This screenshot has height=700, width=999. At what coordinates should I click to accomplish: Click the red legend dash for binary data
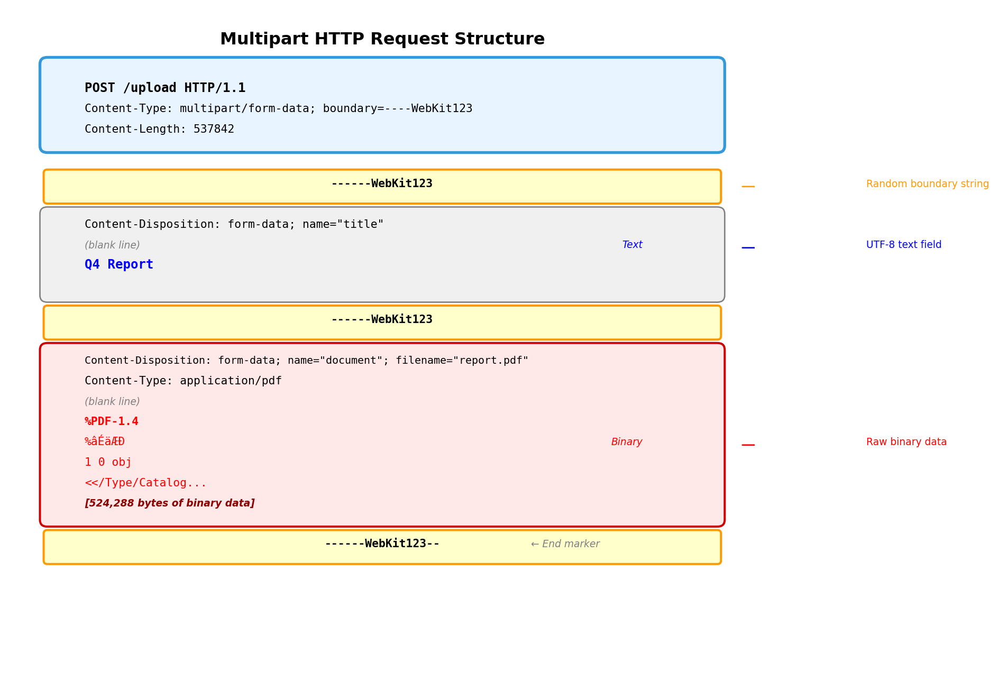[x=748, y=445]
